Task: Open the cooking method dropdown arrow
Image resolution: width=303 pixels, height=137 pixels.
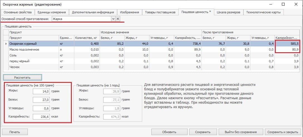Action: tap(113, 19)
